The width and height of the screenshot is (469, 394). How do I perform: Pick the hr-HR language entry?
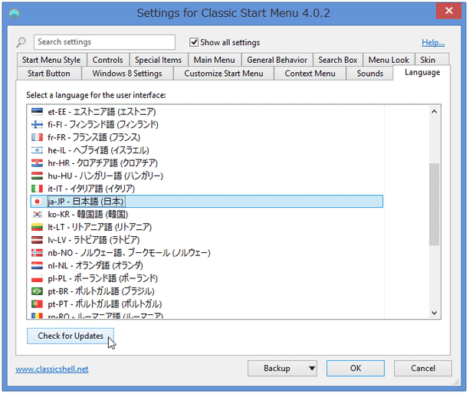point(207,163)
